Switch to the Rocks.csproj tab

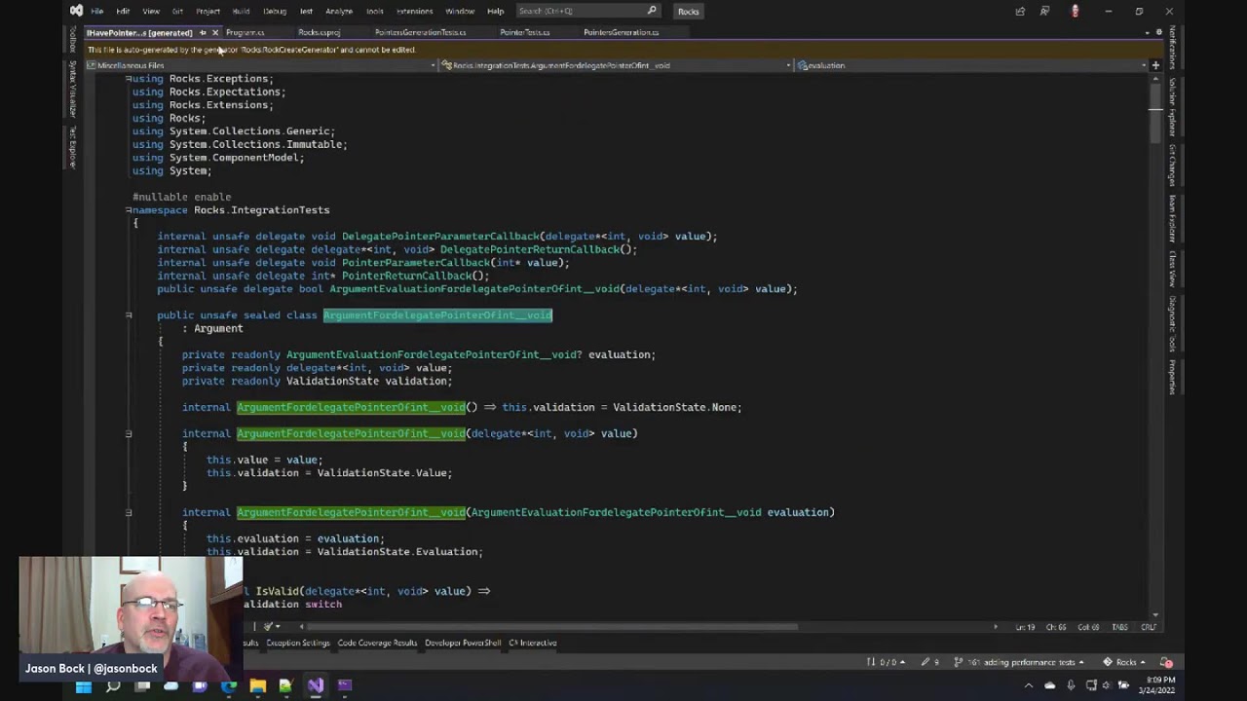tap(319, 32)
